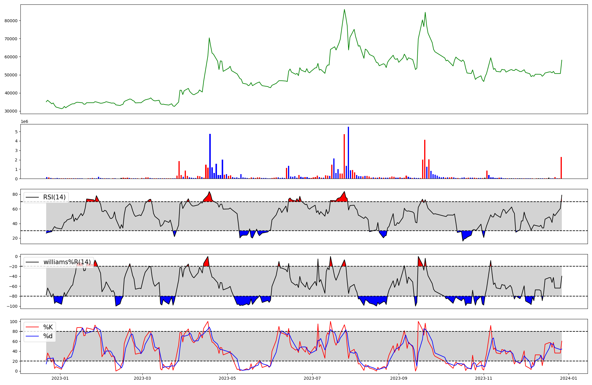Click the 2023-11 date tick label
Image resolution: width=592 pixels, height=385 pixels.
coord(484,378)
